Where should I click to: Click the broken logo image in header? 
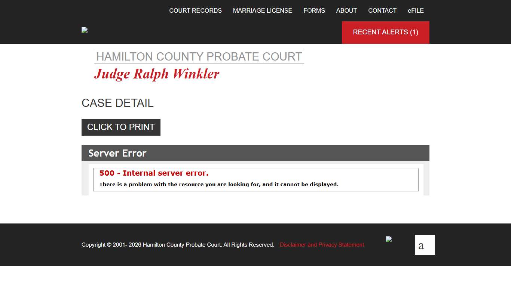(85, 30)
